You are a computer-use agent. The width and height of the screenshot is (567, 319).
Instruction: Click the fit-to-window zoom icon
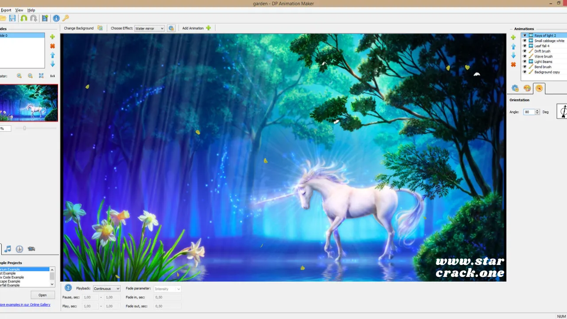[x=41, y=76]
